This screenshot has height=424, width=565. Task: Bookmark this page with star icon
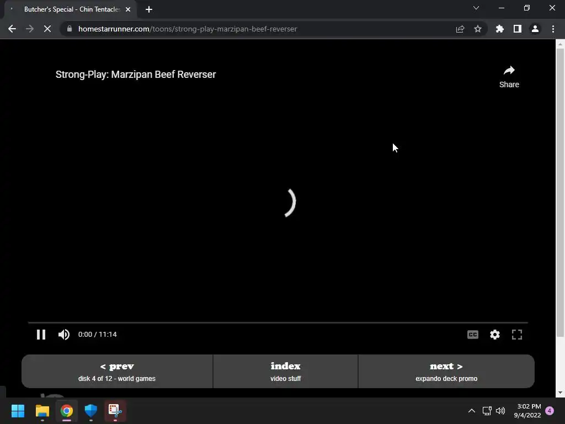click(478, 29)
